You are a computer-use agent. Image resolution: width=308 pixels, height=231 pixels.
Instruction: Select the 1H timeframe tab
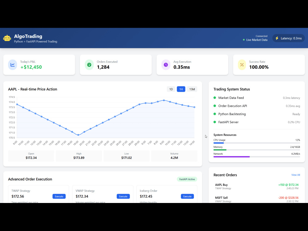click(x=181, y=89)
